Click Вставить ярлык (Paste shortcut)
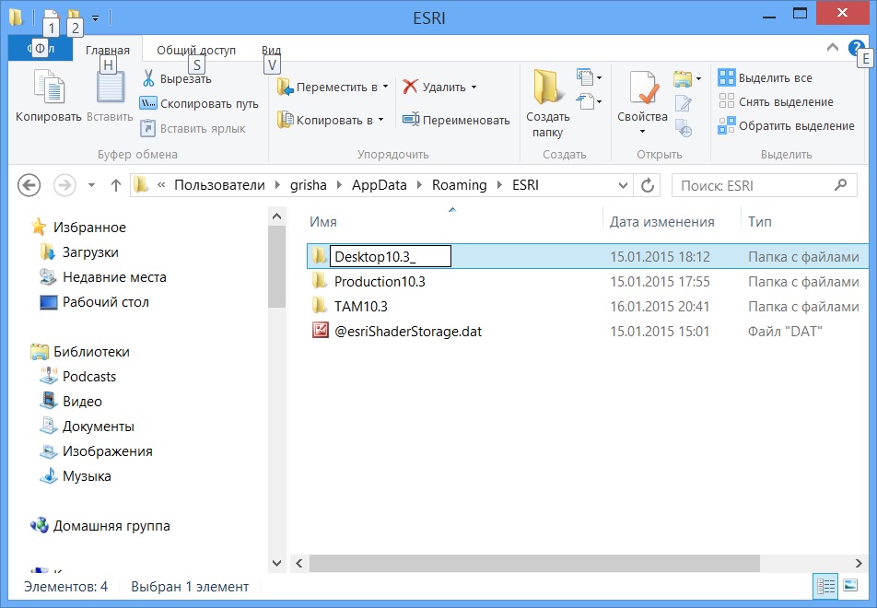 [193, 129]
